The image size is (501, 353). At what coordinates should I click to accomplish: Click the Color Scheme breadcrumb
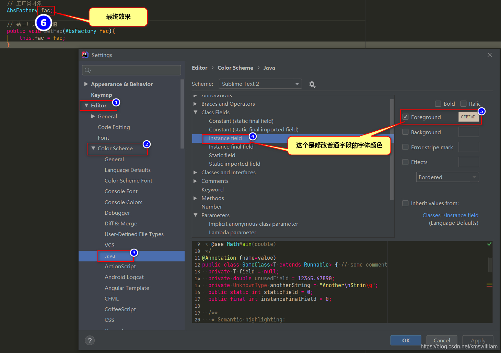235,68
